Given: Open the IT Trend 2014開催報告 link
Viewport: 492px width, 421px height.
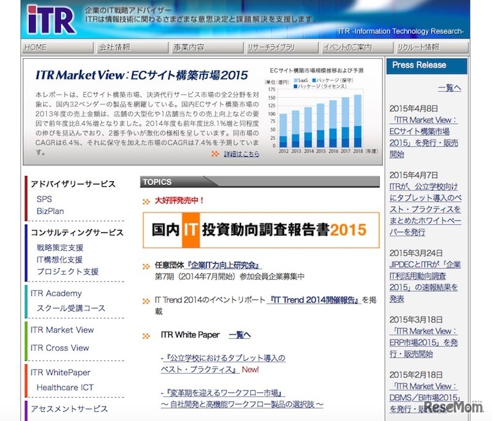Looking at the screenshot, I should pyautogui.click(x=314, y=300).
